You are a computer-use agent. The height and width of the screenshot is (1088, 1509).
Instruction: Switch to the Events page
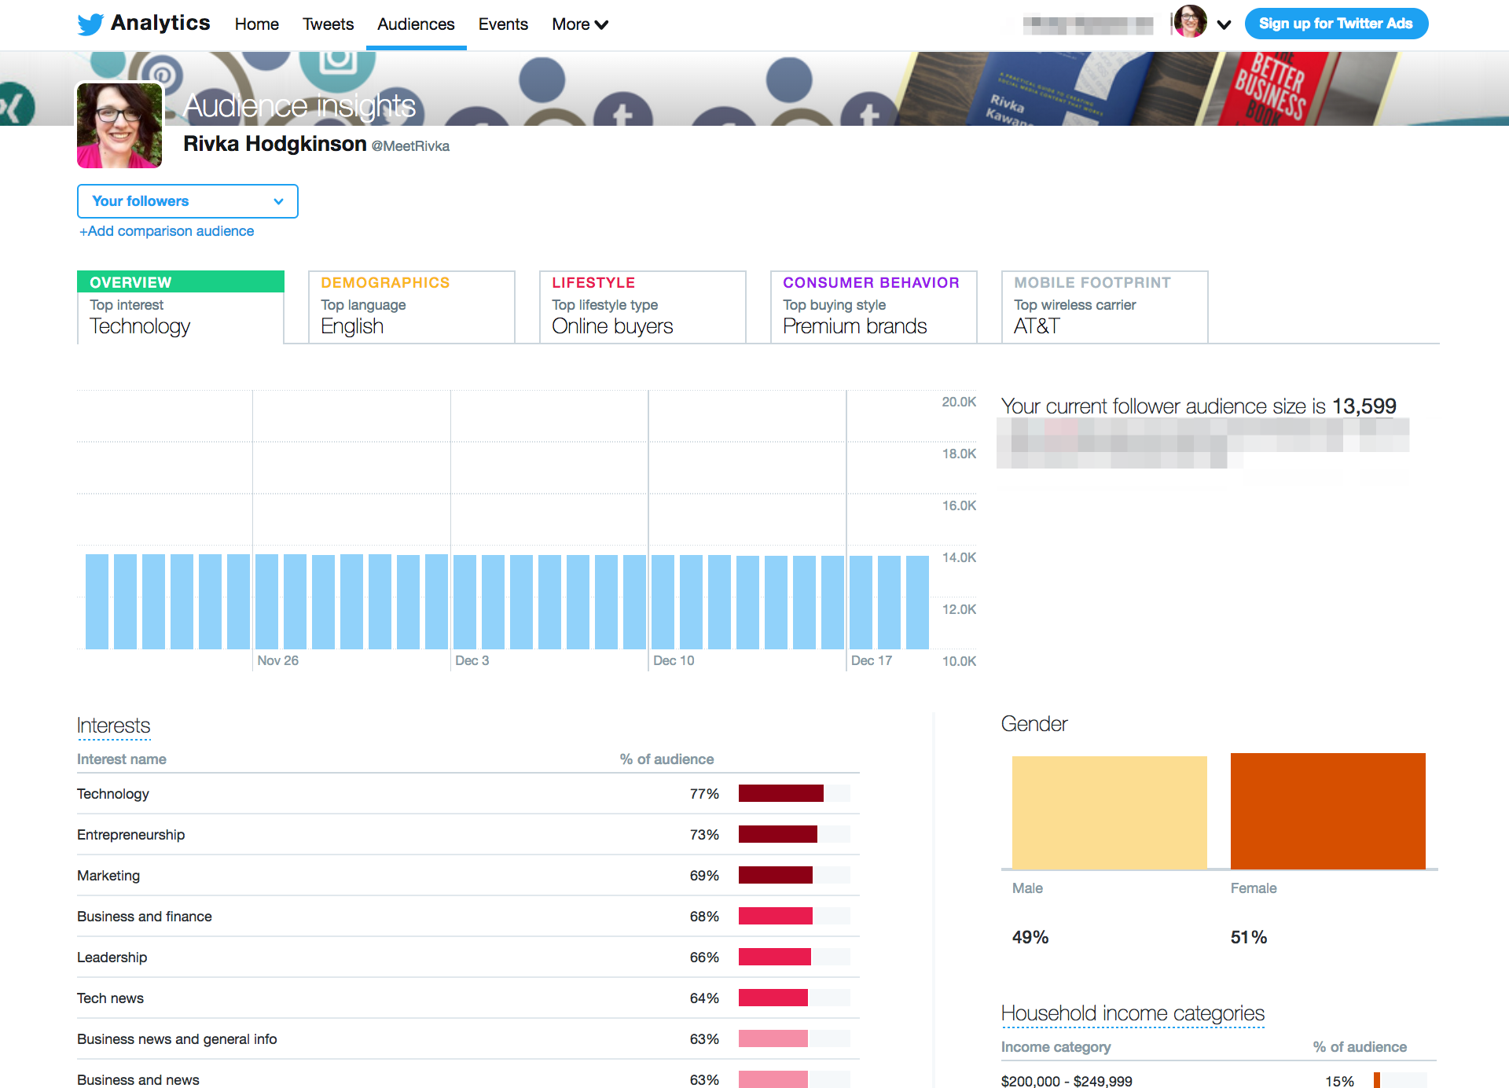point(503,24)
